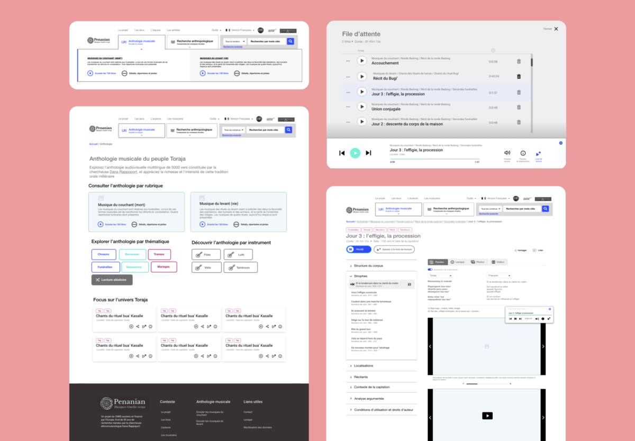Expand the "Structure du corpus" section

[382, 265]
